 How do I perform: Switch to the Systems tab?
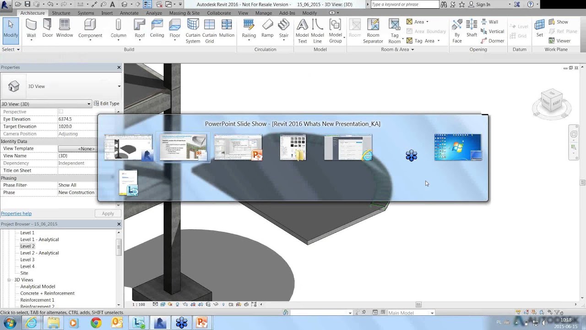click(x=86, y=13)
